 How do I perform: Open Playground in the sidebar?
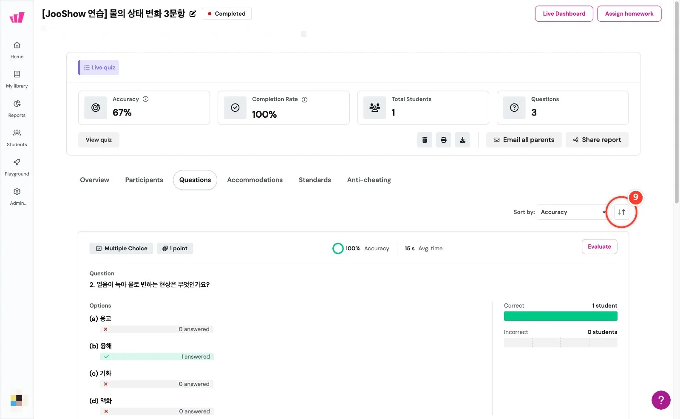[17, 167]
